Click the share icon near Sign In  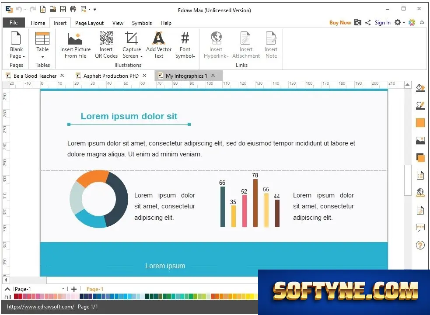[x=368, y=23]
